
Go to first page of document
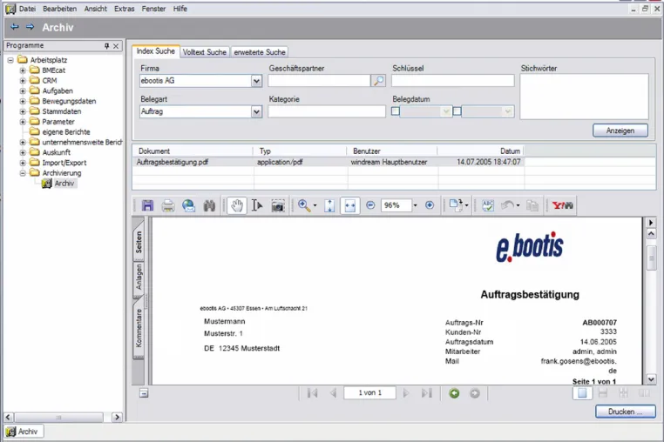pyautogui.click(x=313, y=393)
